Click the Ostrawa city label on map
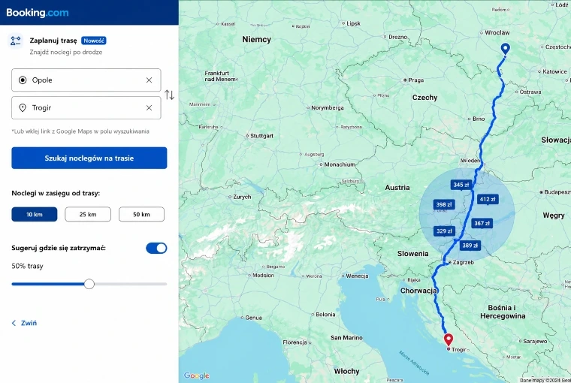This screenshot has width=571, height=383. coord(530,92)
